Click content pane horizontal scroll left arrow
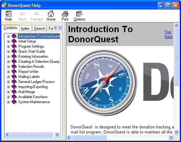Viewport: 181px width, 142px height. pos(69,137)
